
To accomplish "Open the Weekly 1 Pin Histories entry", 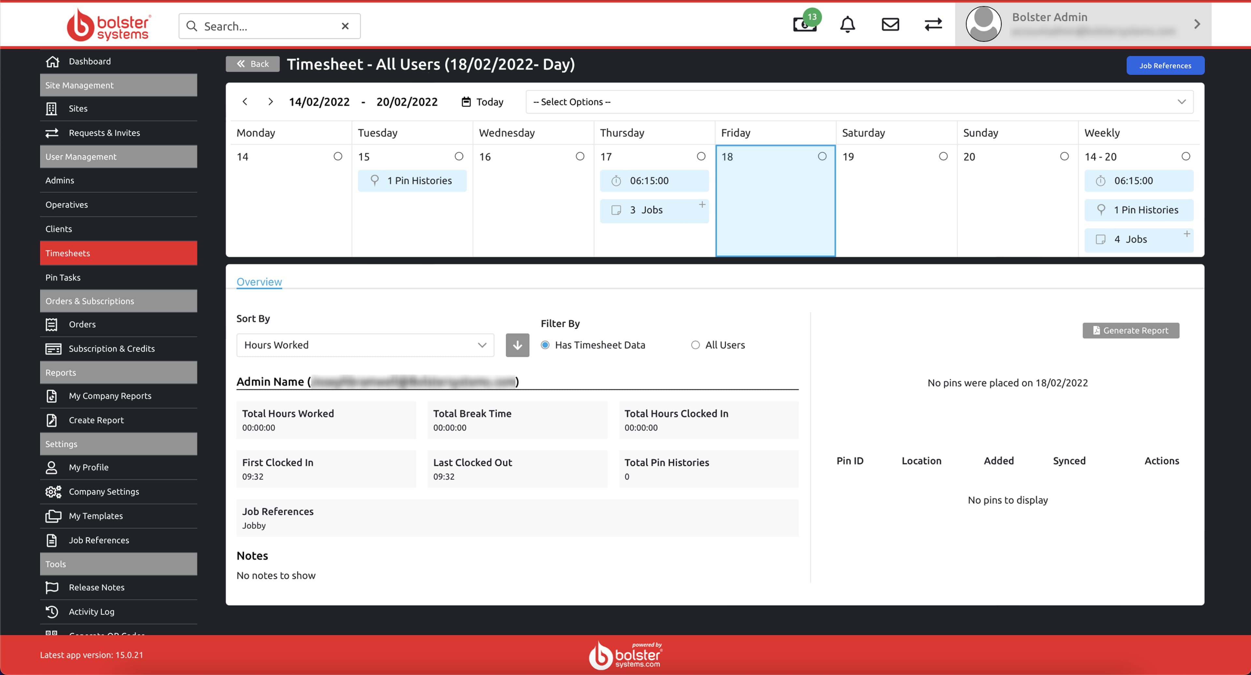I will (x=1139, y=210).
